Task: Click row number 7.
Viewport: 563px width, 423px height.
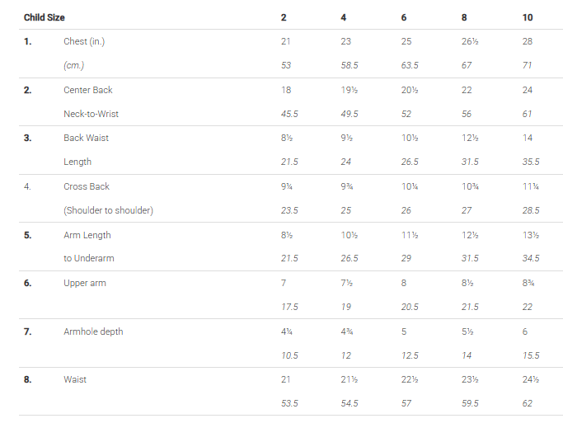Action: pyautogui.click(x=27, y=331)
